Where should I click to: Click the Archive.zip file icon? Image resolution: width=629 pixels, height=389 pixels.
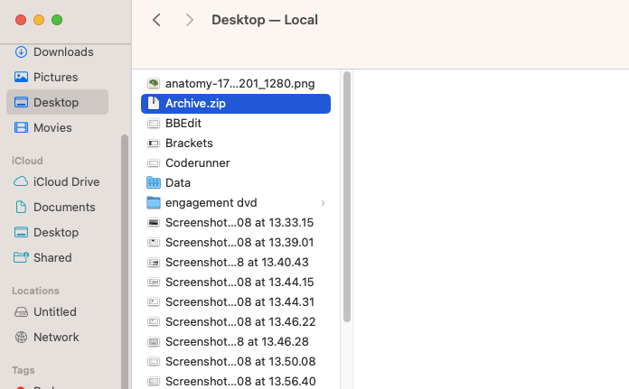click(x=154, y=104)
